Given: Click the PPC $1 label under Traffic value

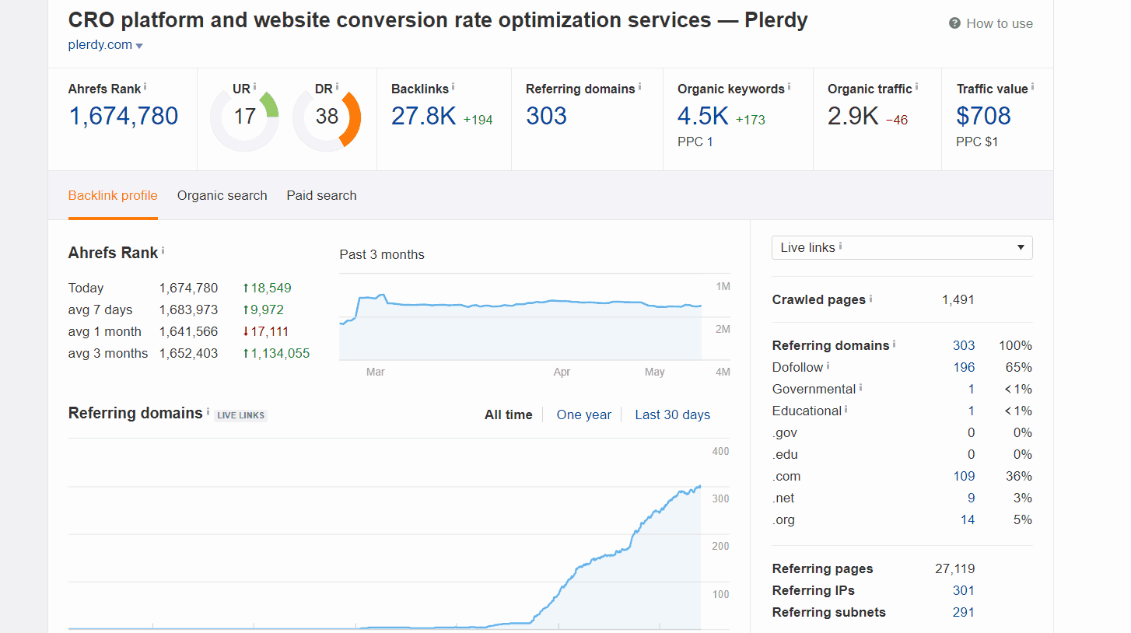Looking at the screenshot, I should (x=977, y=142).
